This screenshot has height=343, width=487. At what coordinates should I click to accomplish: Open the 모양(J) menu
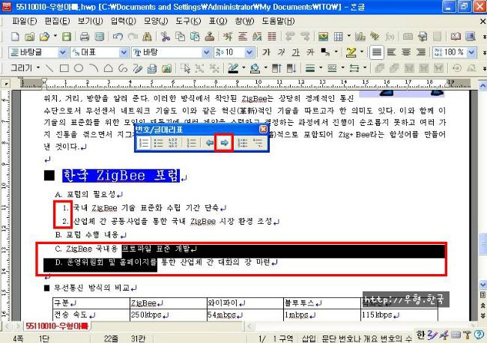[156, 21]
